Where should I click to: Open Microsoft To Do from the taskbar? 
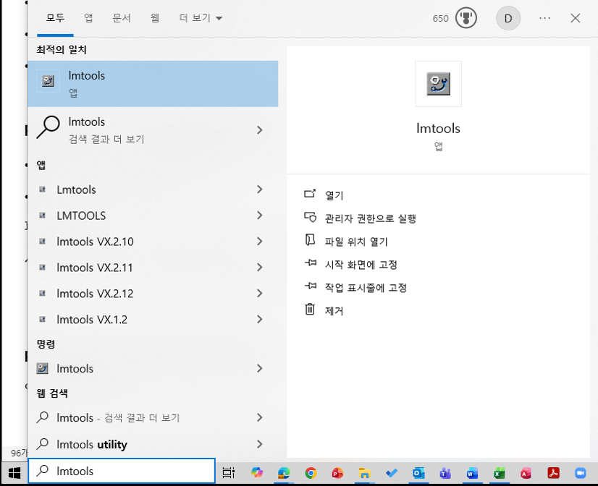coord(392,473)
